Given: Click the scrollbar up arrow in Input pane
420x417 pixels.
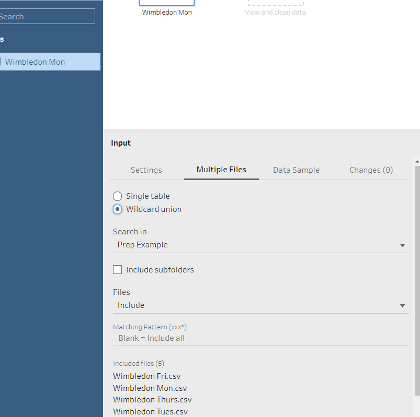Looking at the screenshot, I should pos(417,161).
